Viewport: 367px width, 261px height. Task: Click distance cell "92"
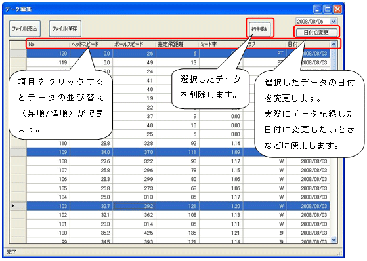(x=178, y=143)
